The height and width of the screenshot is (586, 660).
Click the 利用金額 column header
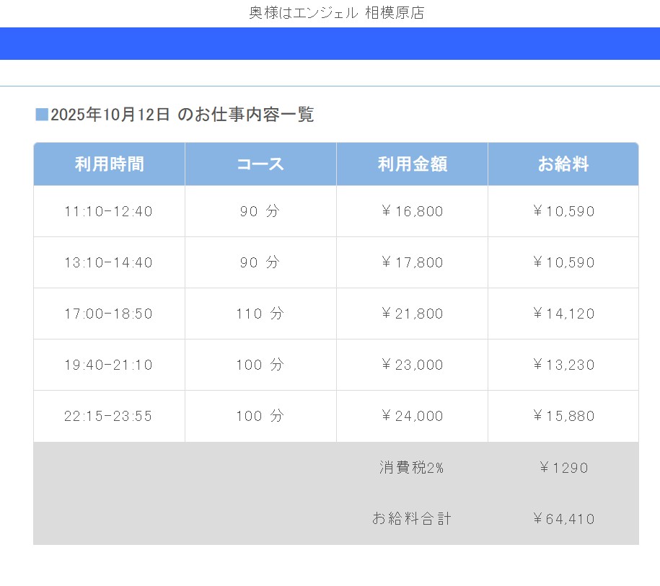click(x=412, y=164)
